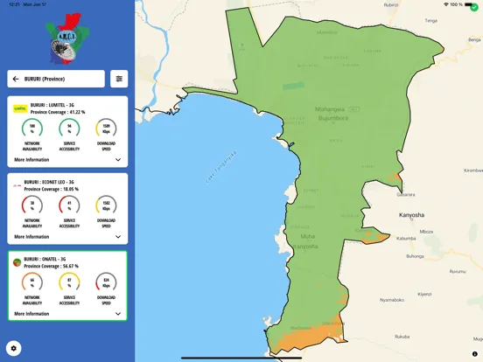Viewport: 483px width, 362px height.
Task: Click Province Coverage : 56.67 % text
Action: pos(51,267)
